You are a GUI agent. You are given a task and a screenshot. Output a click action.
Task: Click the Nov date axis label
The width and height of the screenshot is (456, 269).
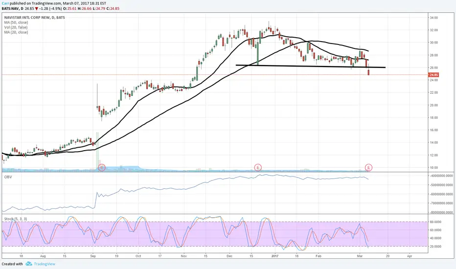point(183,256)
